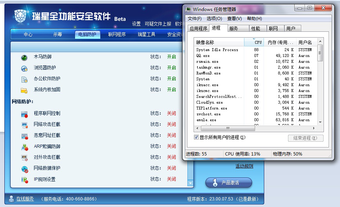Toggle the ARP欺骗防御 关闭 status
340x207 pixels.
[171, 146]
